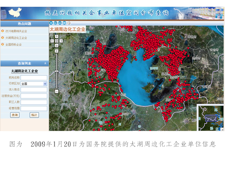225x169 pixels.
Task: Click the 查询 query button
Action: click(x=15, y=115)
